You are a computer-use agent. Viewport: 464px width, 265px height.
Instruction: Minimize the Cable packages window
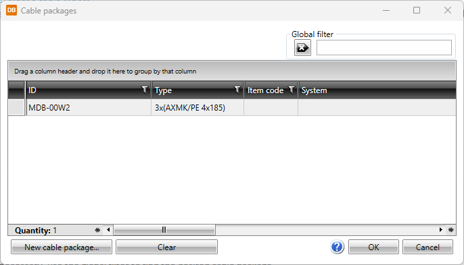386,10
